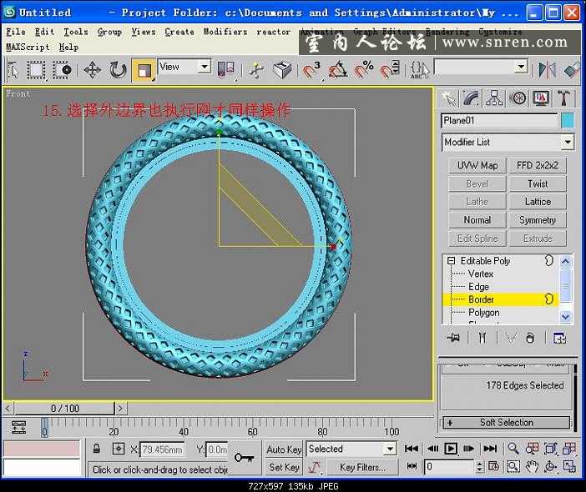Screen dimensions: 586x492
Task: Activate the Window/Crossing selection toggle
Action: (62, 70)
